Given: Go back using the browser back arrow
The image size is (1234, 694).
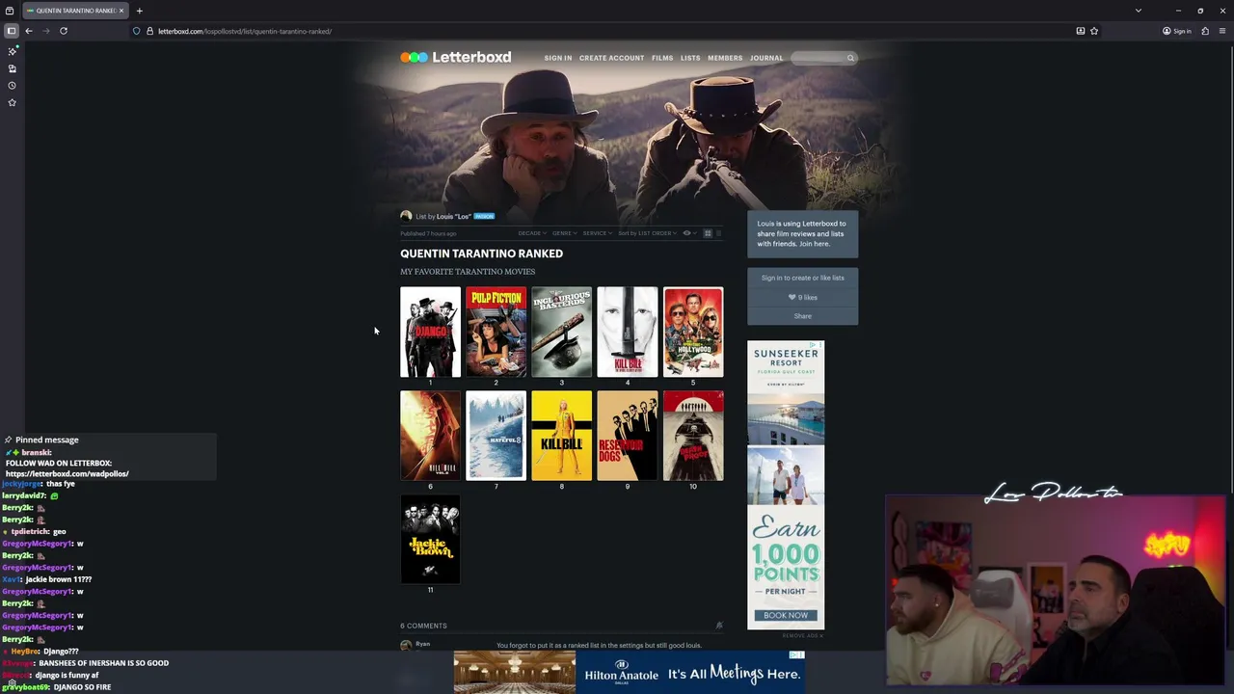Looking at the screenshot, I should [x=29, y=31].
